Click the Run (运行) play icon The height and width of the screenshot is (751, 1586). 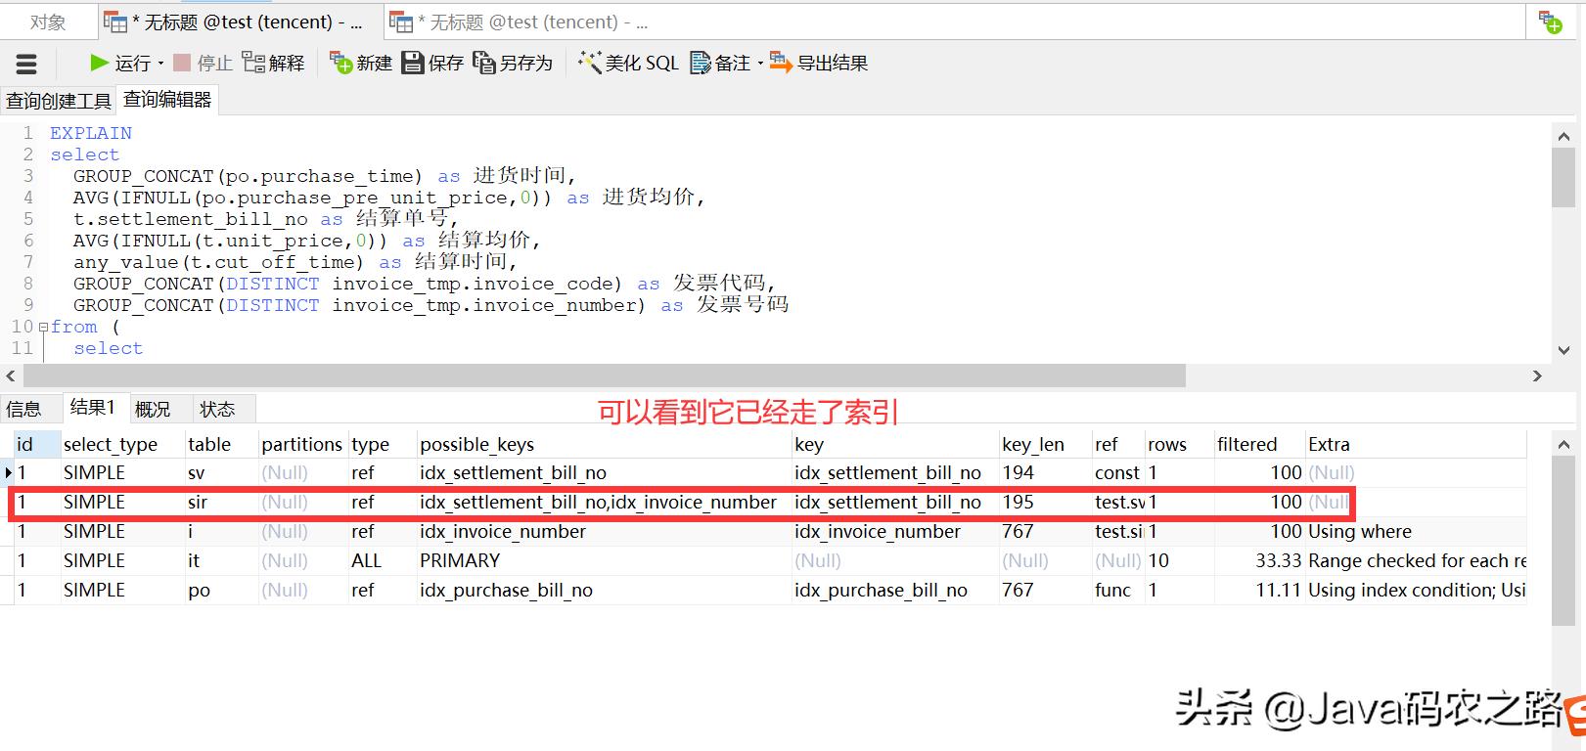(99, 64)
